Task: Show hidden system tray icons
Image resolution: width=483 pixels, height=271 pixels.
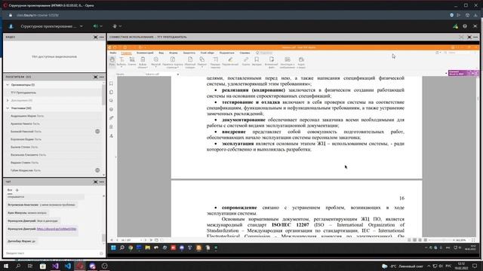Action: coord(429,266)
